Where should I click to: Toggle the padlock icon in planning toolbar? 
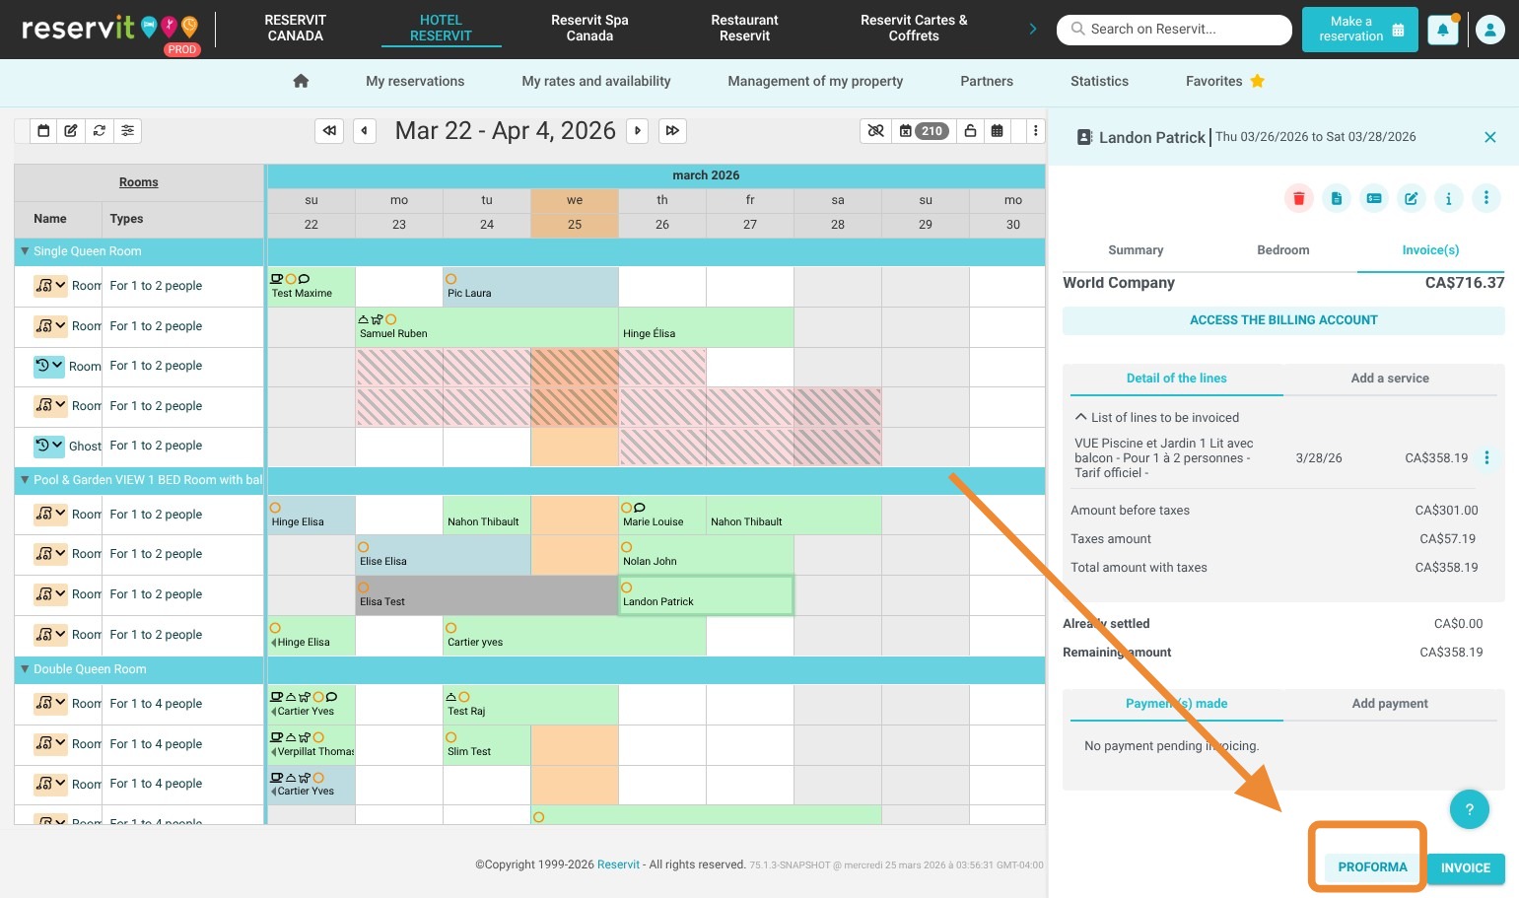(x=970, y=130)
